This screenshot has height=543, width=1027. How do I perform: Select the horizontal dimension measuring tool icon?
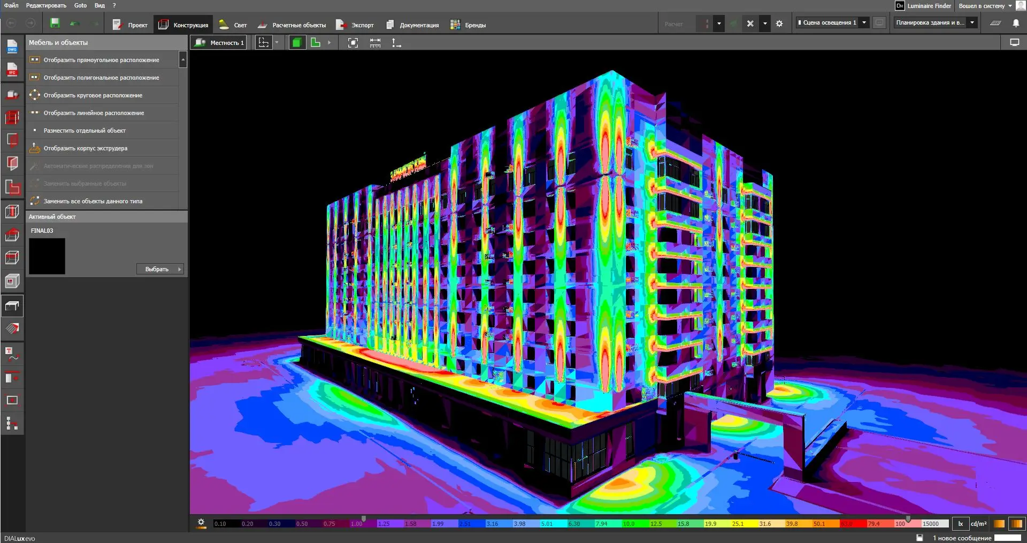coord(375,43)
